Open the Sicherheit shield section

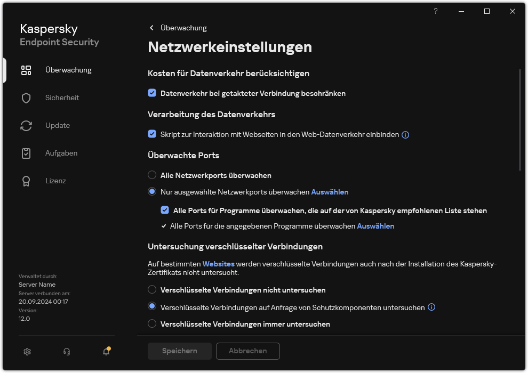coord(26,98)
